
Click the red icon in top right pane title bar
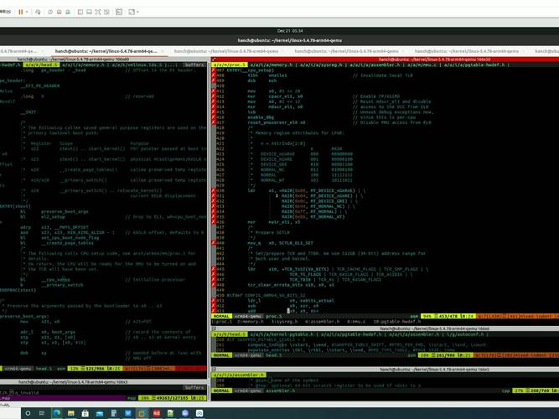[214, 59]
